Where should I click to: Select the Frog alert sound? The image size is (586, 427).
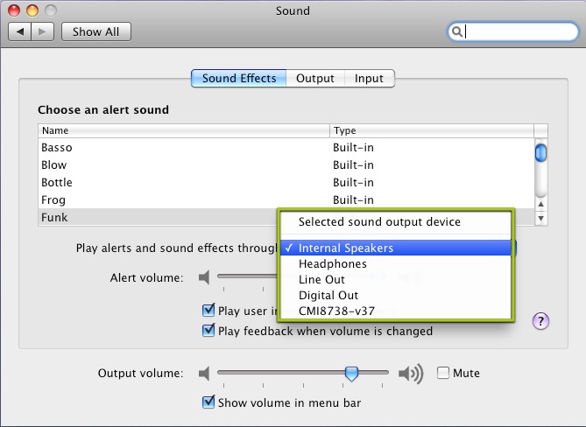tap(53, 199)
